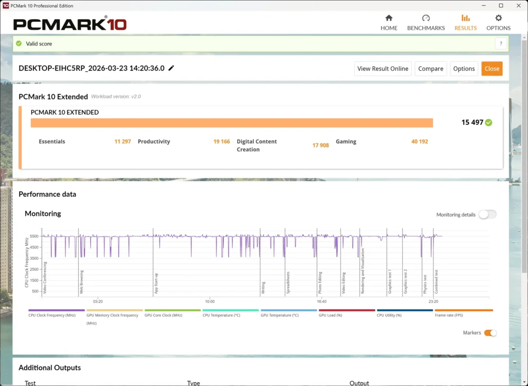Toggle CPU Clock Frequency legend swatch
This screenshot has height=386, width=528.
point(56,310)
